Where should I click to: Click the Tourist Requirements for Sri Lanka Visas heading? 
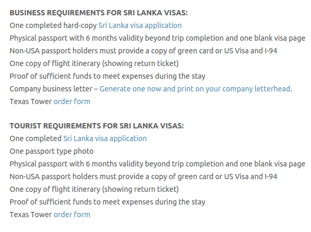point(97,126)
